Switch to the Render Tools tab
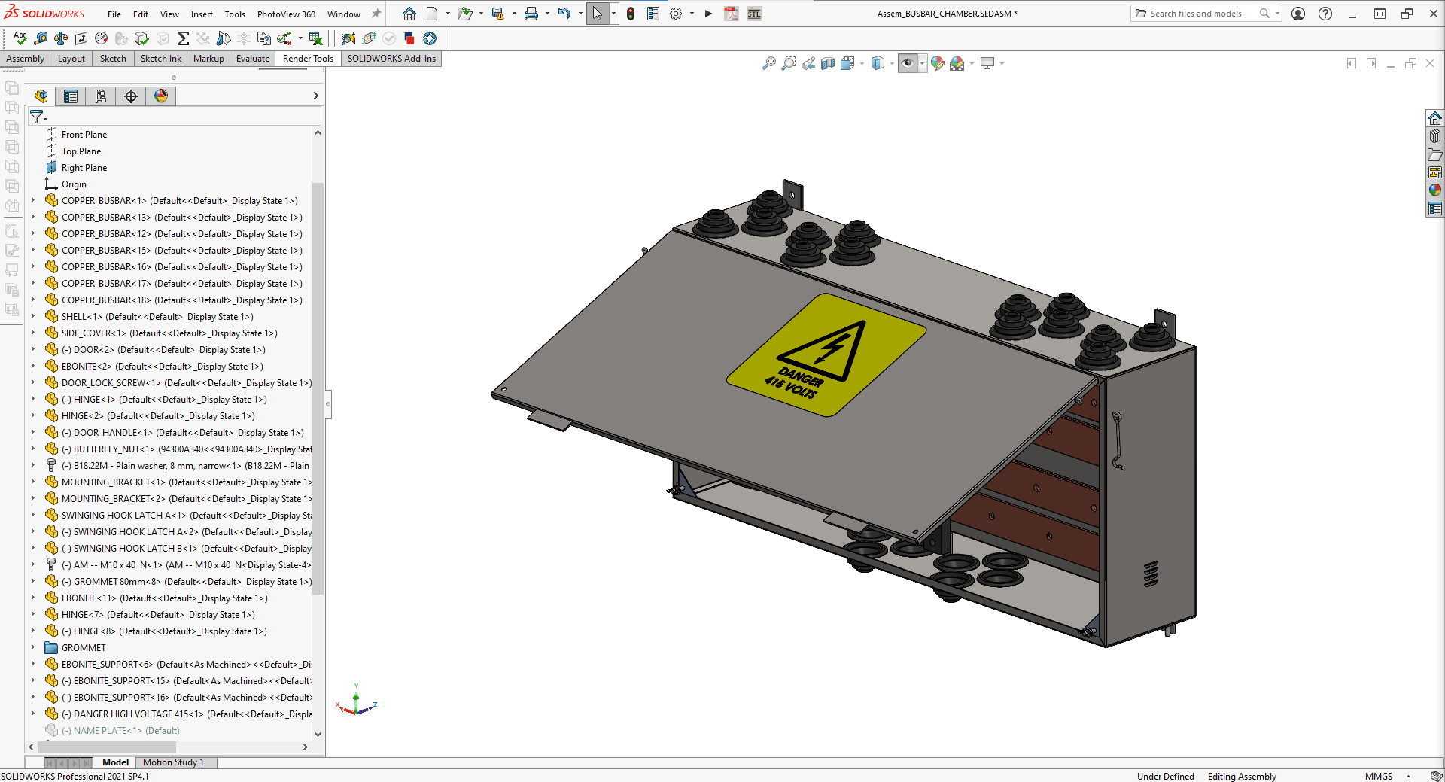This screenshot has width=1445, height=782. coord(308,58)
